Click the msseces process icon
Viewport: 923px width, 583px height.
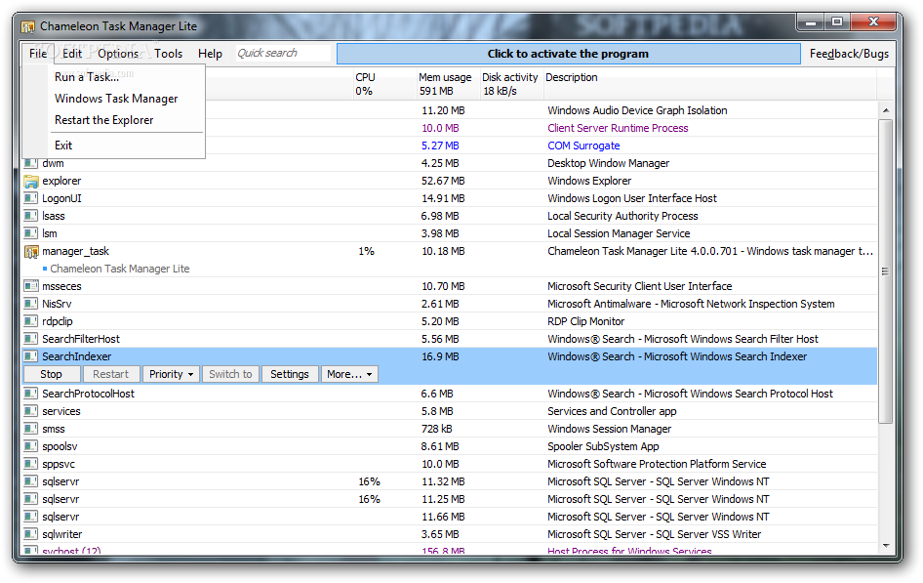(x=30, y=286)
